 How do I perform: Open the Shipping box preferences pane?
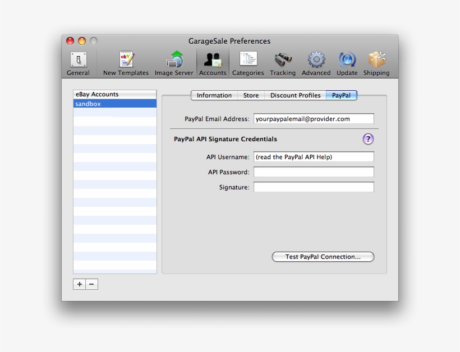click(376, 63)
